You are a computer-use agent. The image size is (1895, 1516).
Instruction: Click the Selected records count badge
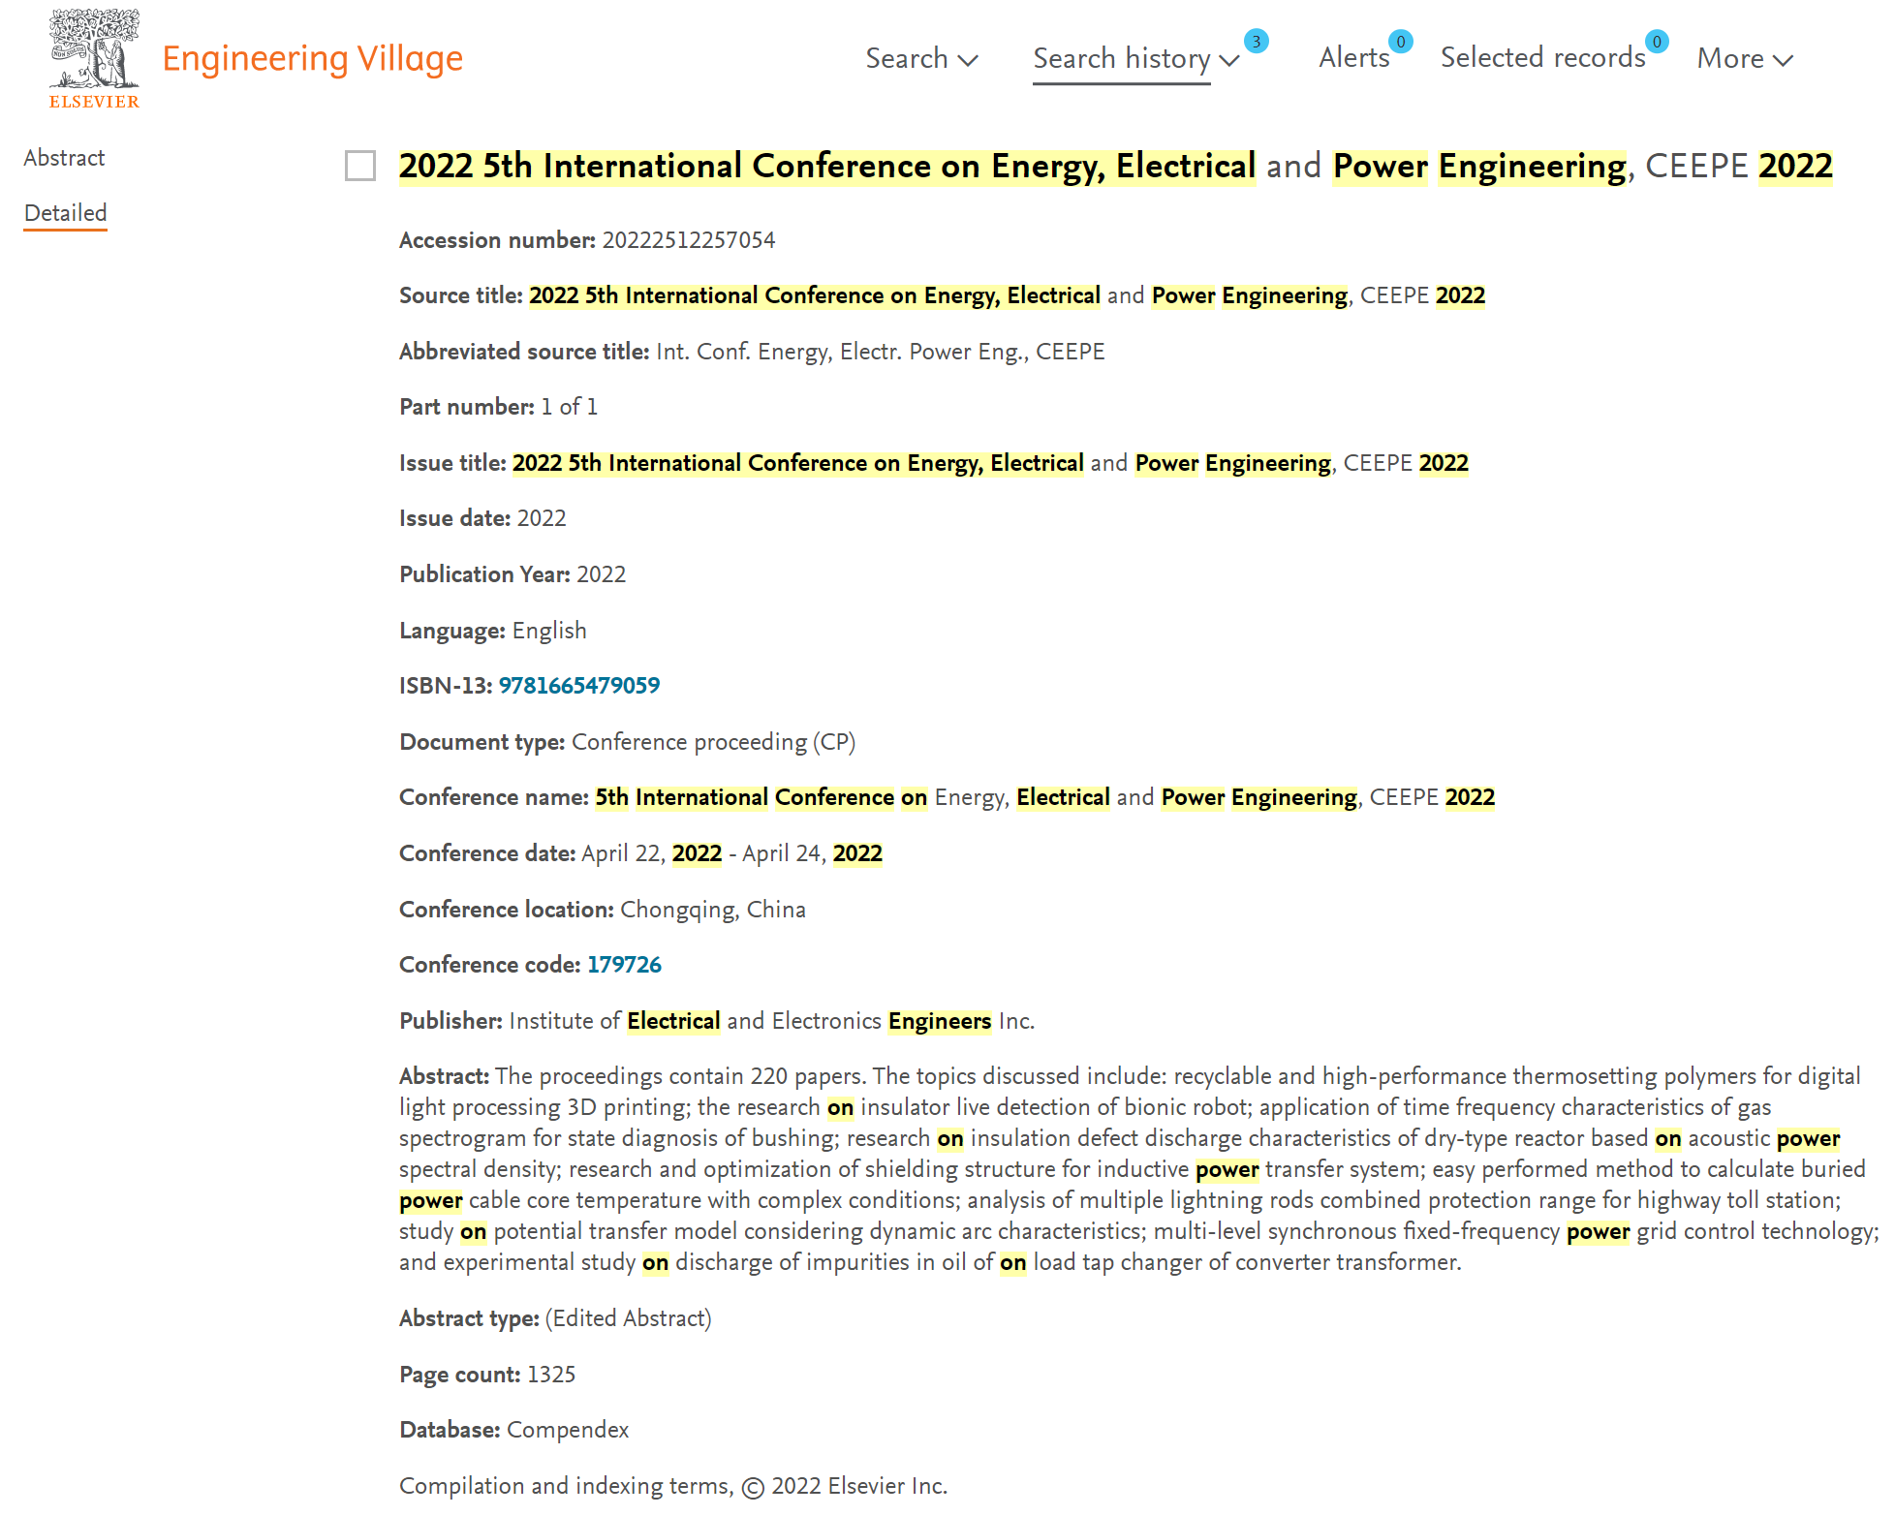pos(1657,41)
